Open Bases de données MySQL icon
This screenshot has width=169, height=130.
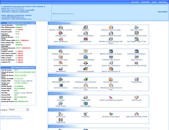137,63
